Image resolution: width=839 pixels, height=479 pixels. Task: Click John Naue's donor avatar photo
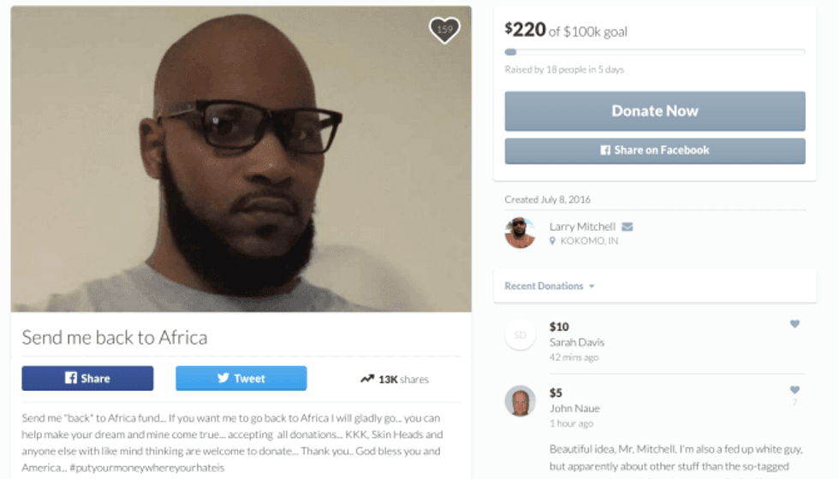pos(521,401)
